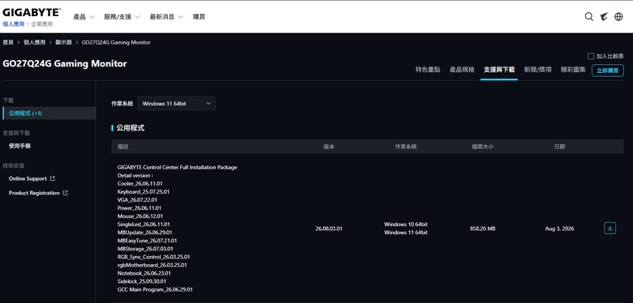Select 企業應用 under the logo
The width and height of the screenshot is (633, 303).
click(x=42, y=24)
